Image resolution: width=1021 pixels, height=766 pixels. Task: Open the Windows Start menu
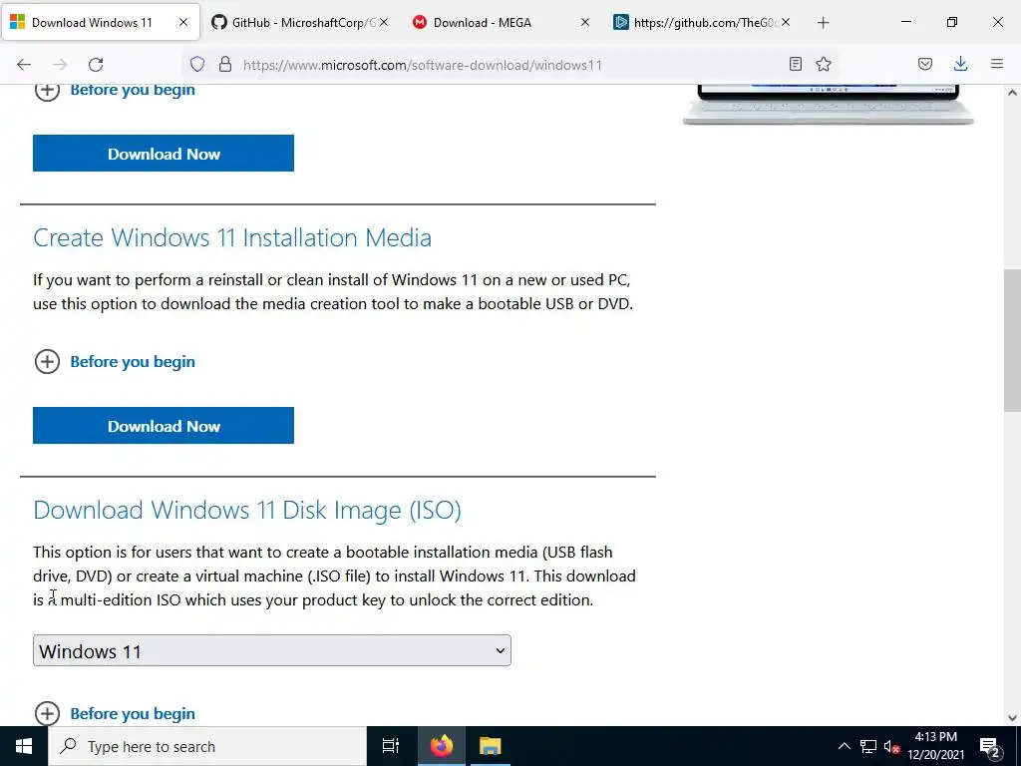coord(24,746)
